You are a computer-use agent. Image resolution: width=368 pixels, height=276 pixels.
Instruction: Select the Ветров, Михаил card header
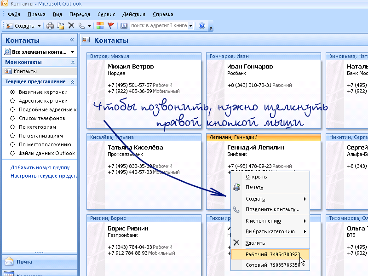(x=144, y=56)
